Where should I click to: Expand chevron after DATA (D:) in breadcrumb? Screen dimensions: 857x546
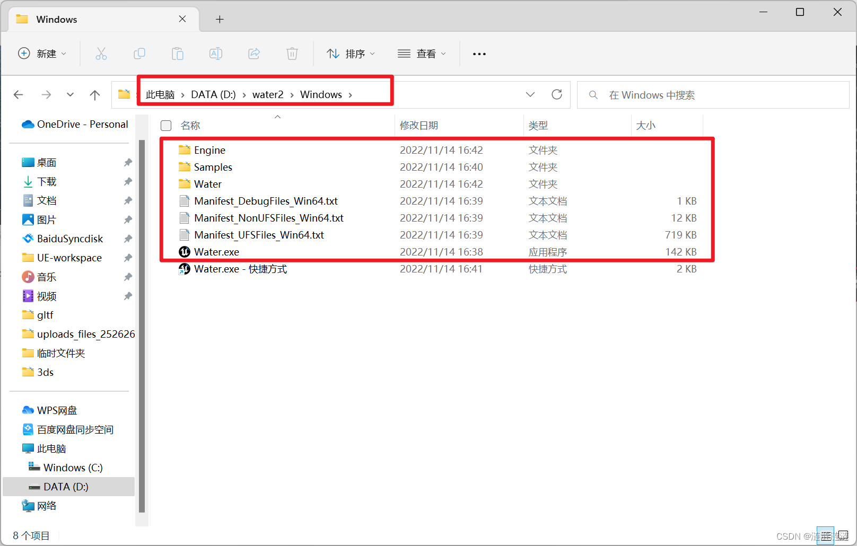pyautogui.click(x=244, y=95)
